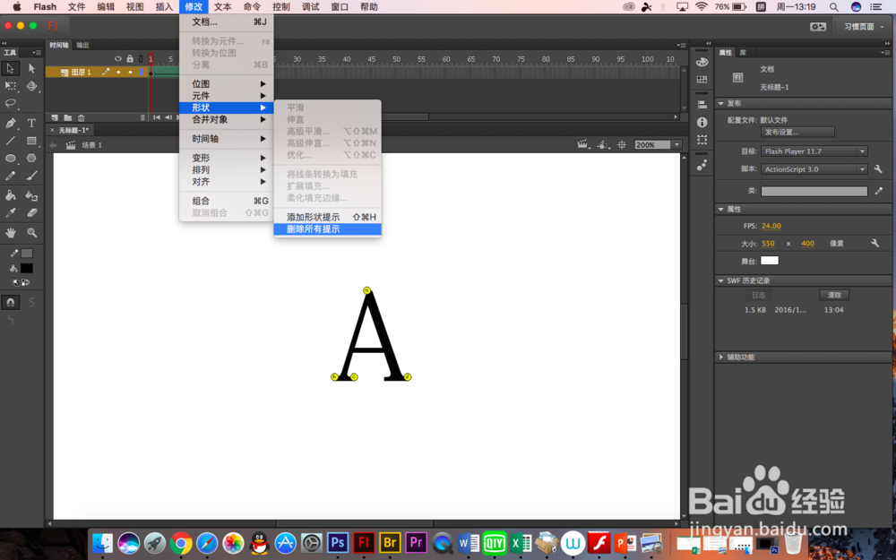Click the ActionScript settings wrench button
Image resolution: width=896 pixels, height=560 pixels.
[878, 169]
